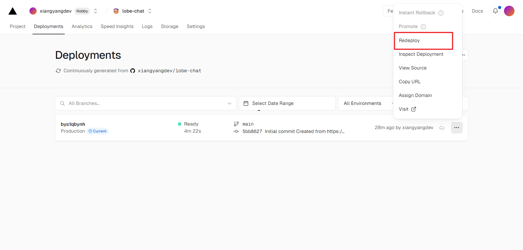The height and width of the screenshot is (250, 523).
Task: Click the lobe-chat project name in breadcrumb
Action: click(x=133, y=11)
